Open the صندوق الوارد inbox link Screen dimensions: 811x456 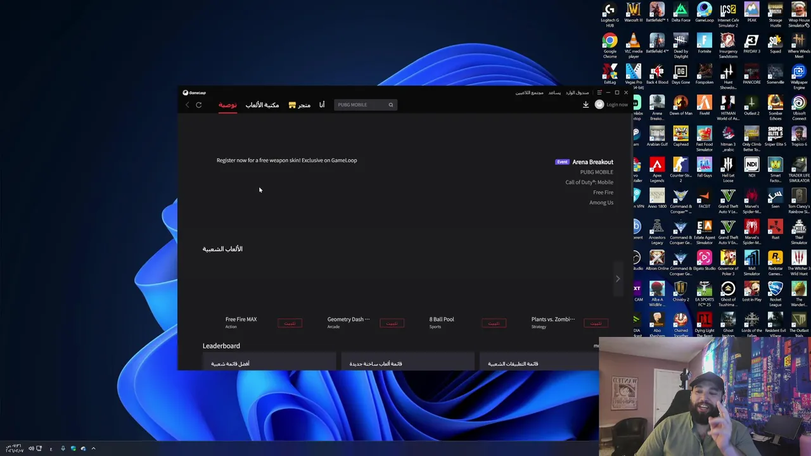pyautogui.click(x=577, y=93)
